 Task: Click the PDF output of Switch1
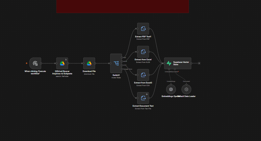pos(122,58)
